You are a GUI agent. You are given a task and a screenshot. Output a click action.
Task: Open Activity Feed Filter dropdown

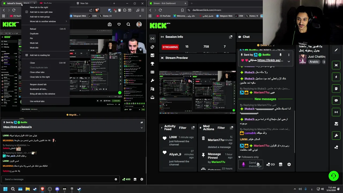(x=182, y=128)
